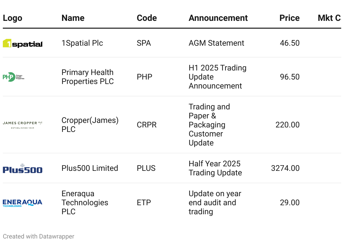Sort table by Name column header
This screenshot has height=243, width=344.
point(73,18)
